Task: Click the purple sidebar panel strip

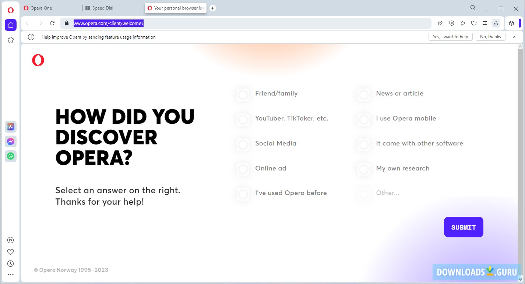Action: point(520,23)
